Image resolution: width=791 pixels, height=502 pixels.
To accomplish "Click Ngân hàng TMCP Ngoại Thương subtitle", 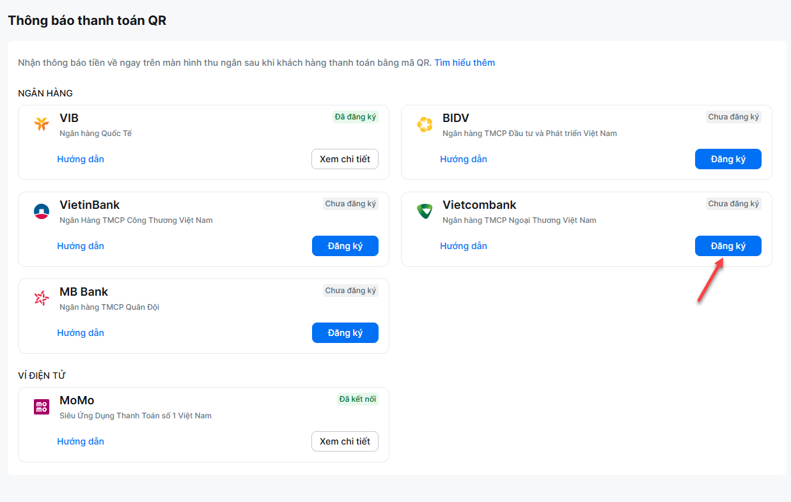I will (519, 220).
